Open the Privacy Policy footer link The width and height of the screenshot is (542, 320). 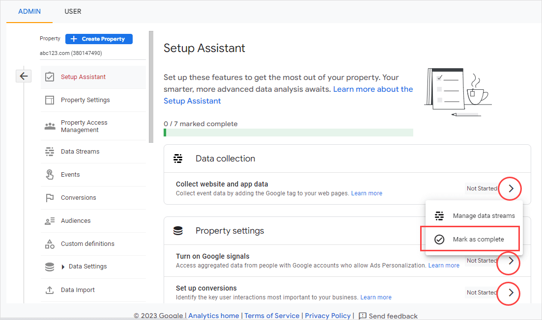click(x=328, y=316)
